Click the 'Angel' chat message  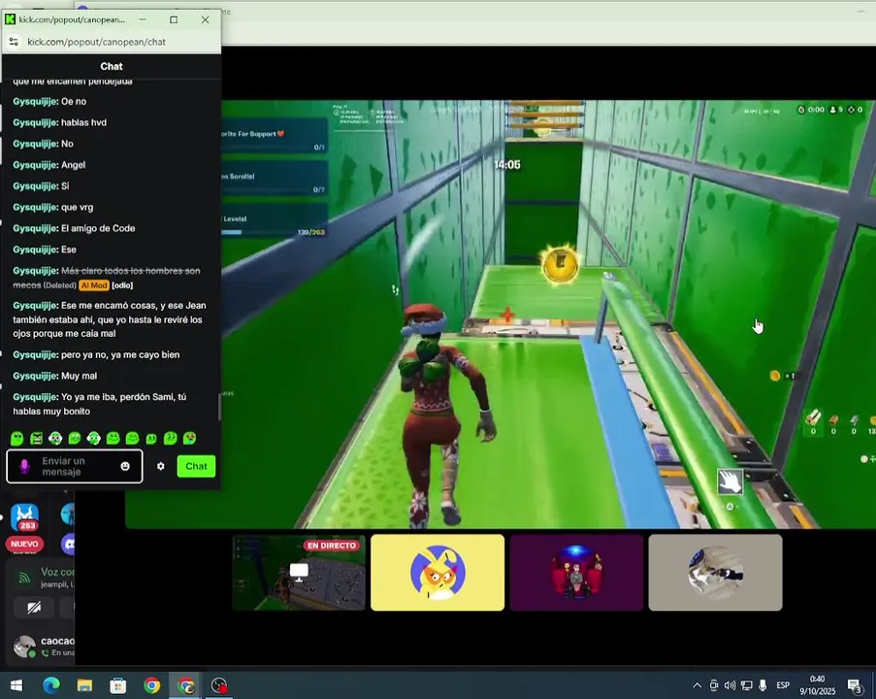[x=73, y=165]
